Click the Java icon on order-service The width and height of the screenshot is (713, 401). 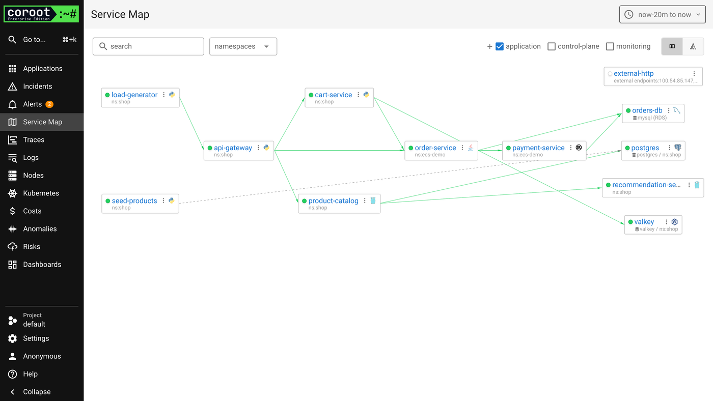coord(471,148)
